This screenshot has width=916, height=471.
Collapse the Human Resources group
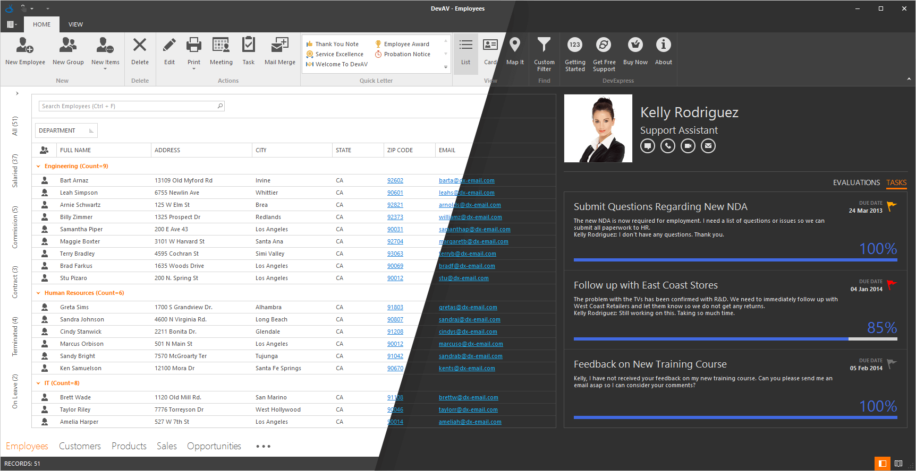pyautogui.click(x=38, y=293)
